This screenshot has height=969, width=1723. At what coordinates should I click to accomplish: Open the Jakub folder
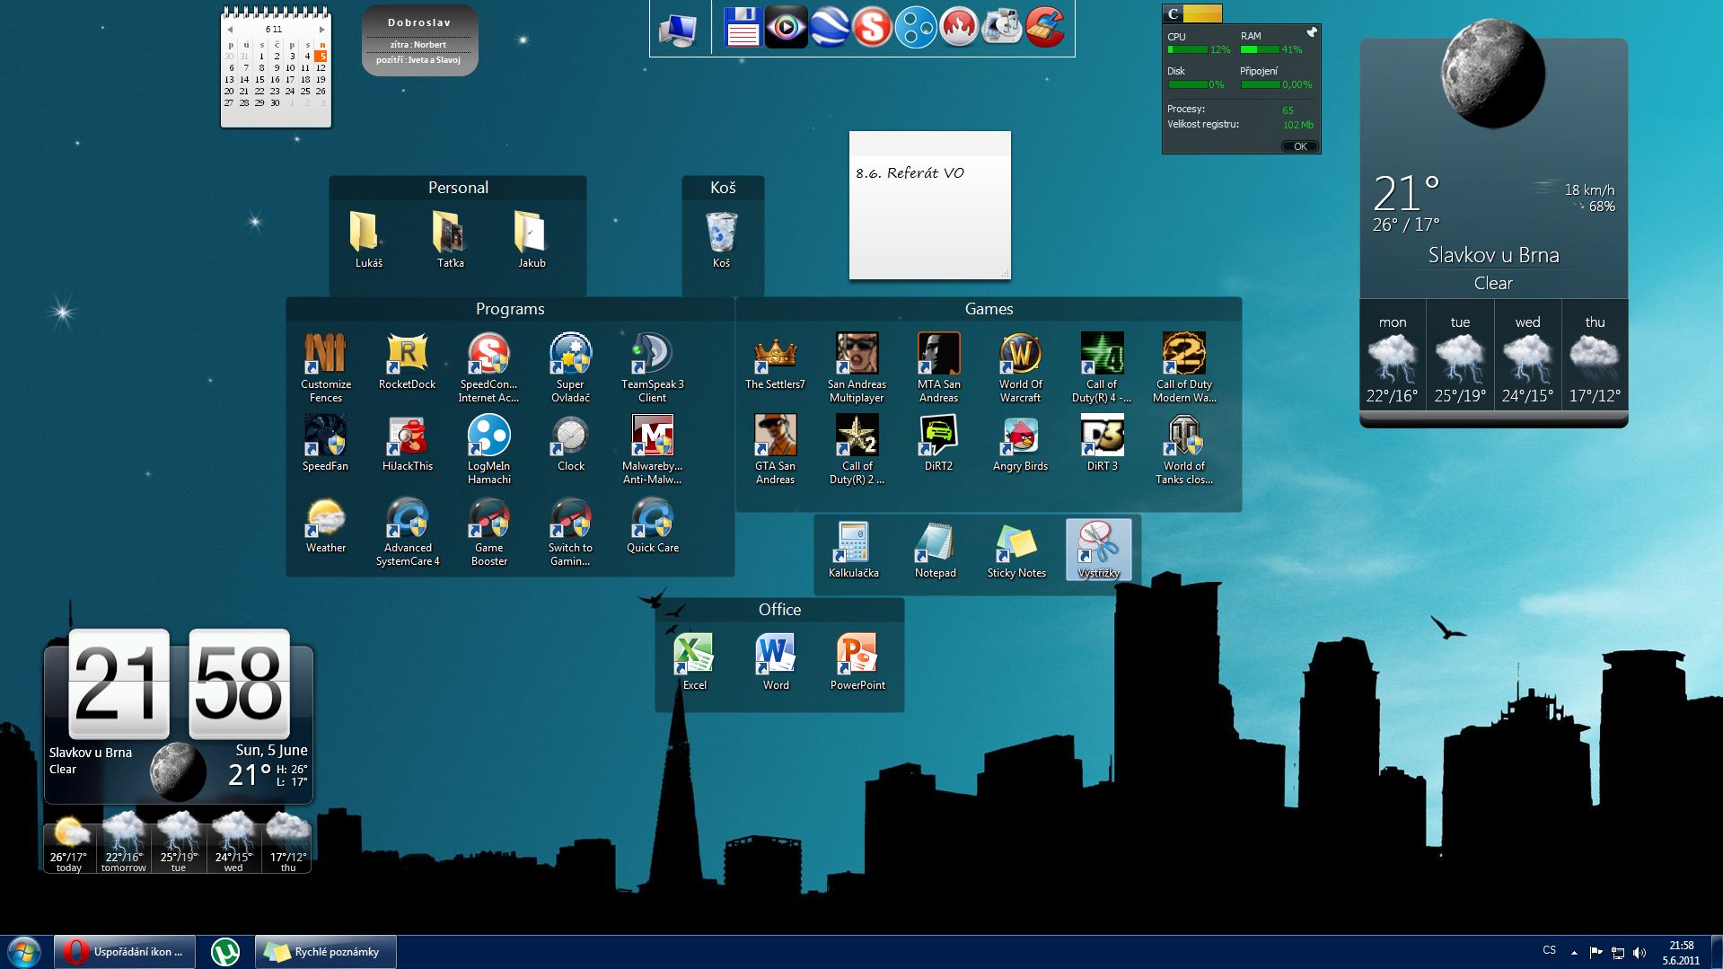pos(532,240)
